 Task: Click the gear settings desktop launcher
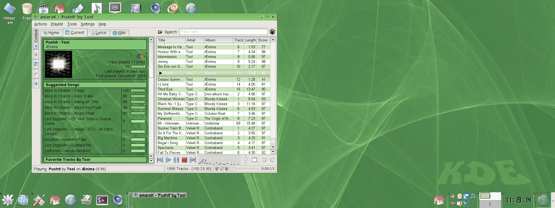click(172, 8)
